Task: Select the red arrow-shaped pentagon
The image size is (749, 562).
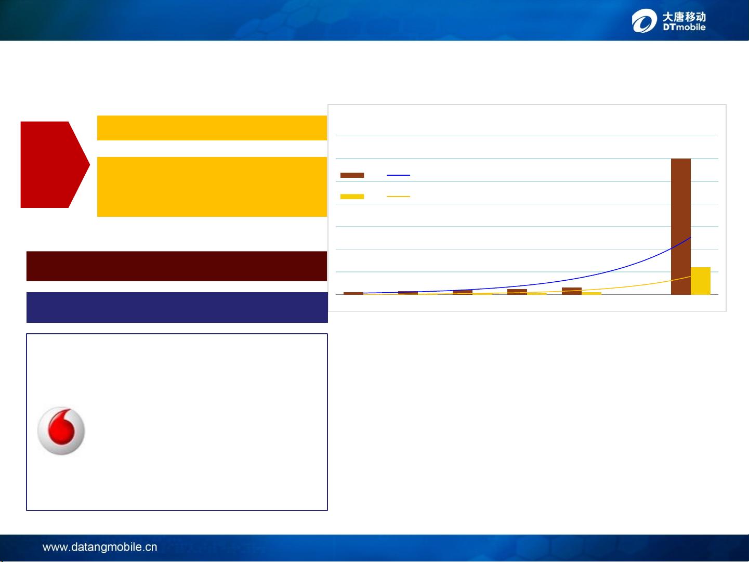Action: pyautogui.click(x=55, y=165)
